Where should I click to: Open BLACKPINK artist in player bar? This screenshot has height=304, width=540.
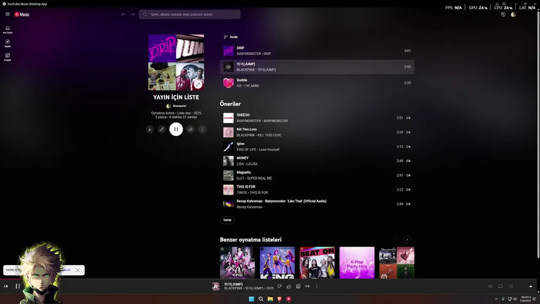click(233, 288)
